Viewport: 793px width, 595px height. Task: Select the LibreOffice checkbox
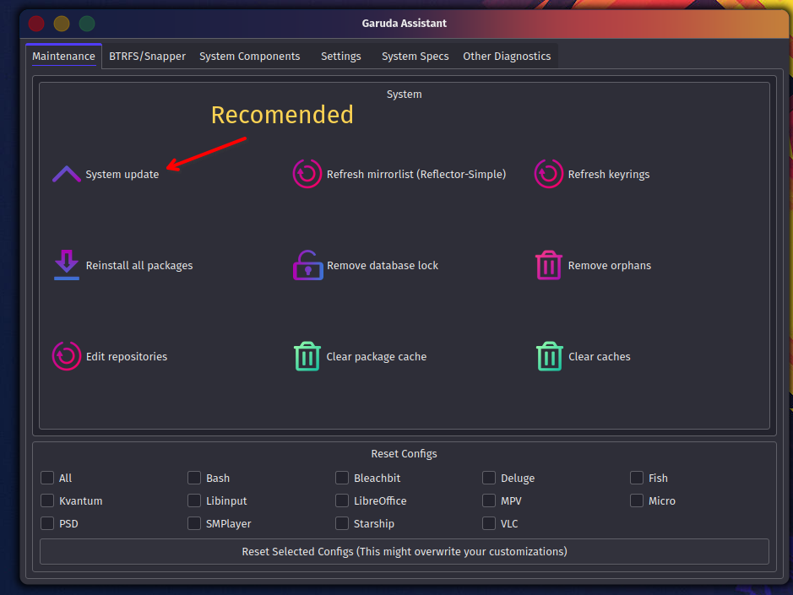(342, 500)
